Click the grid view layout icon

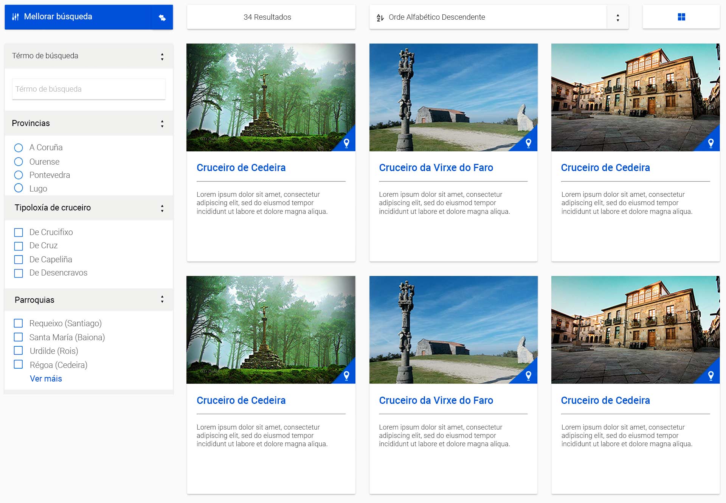681,17
